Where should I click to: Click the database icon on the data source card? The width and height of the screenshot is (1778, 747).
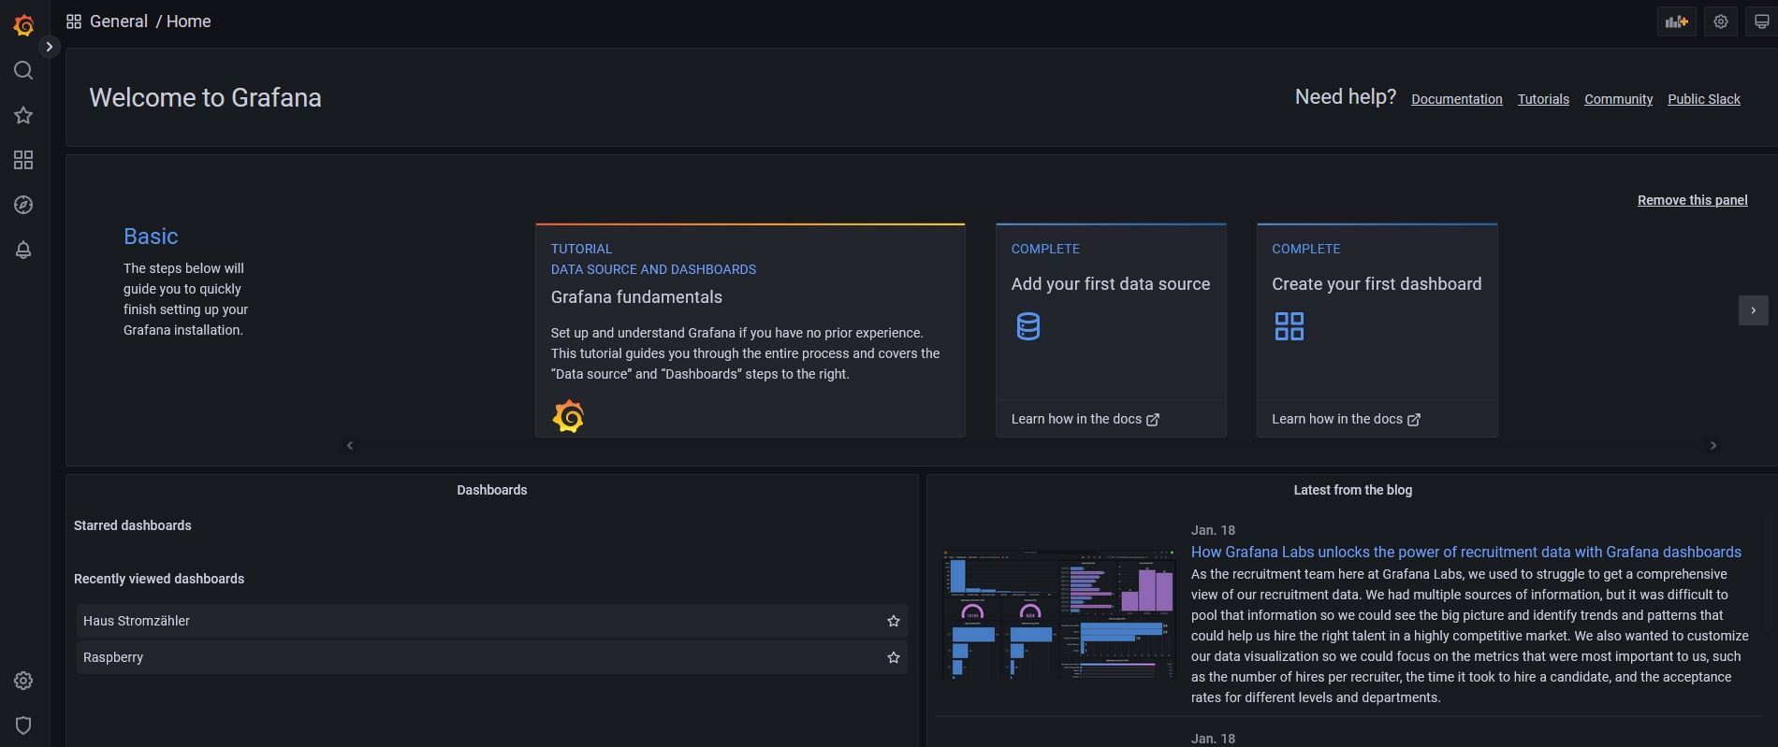pyautogui.click(x=1027, y=326)
